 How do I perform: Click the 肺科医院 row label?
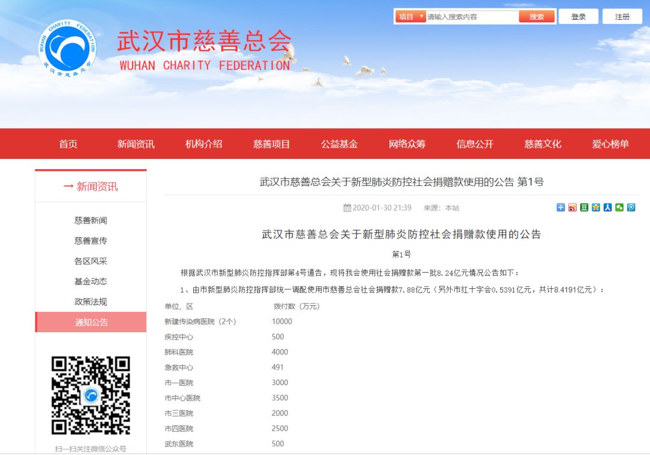179,352
